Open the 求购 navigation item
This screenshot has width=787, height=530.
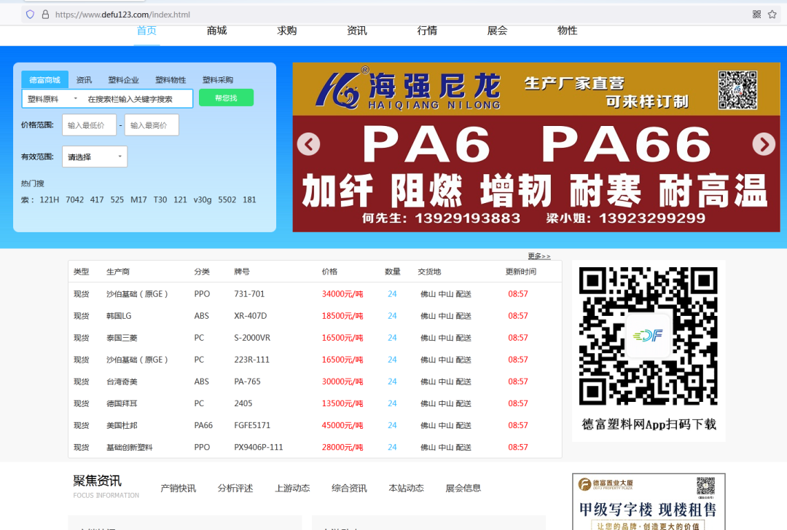tap(287, 31)
